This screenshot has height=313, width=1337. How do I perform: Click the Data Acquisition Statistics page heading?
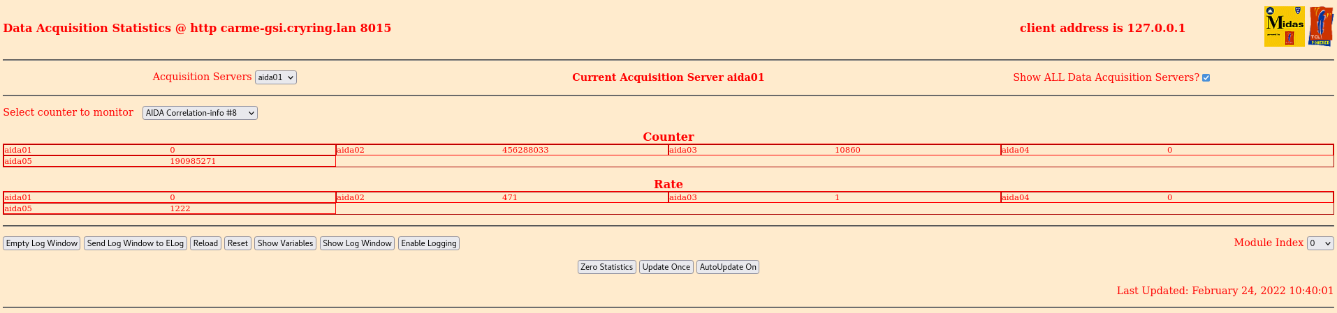tap(197, 29)
